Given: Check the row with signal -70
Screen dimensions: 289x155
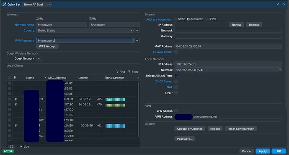Looking at the screenshot, I should click(x=10, y=104).
